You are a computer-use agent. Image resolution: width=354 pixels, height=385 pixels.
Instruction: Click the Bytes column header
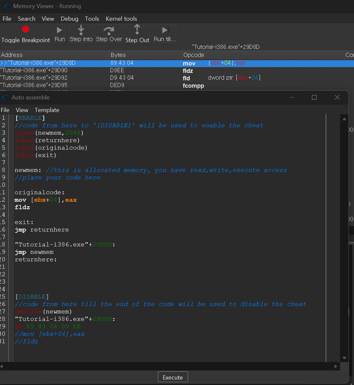pos(118,55)
